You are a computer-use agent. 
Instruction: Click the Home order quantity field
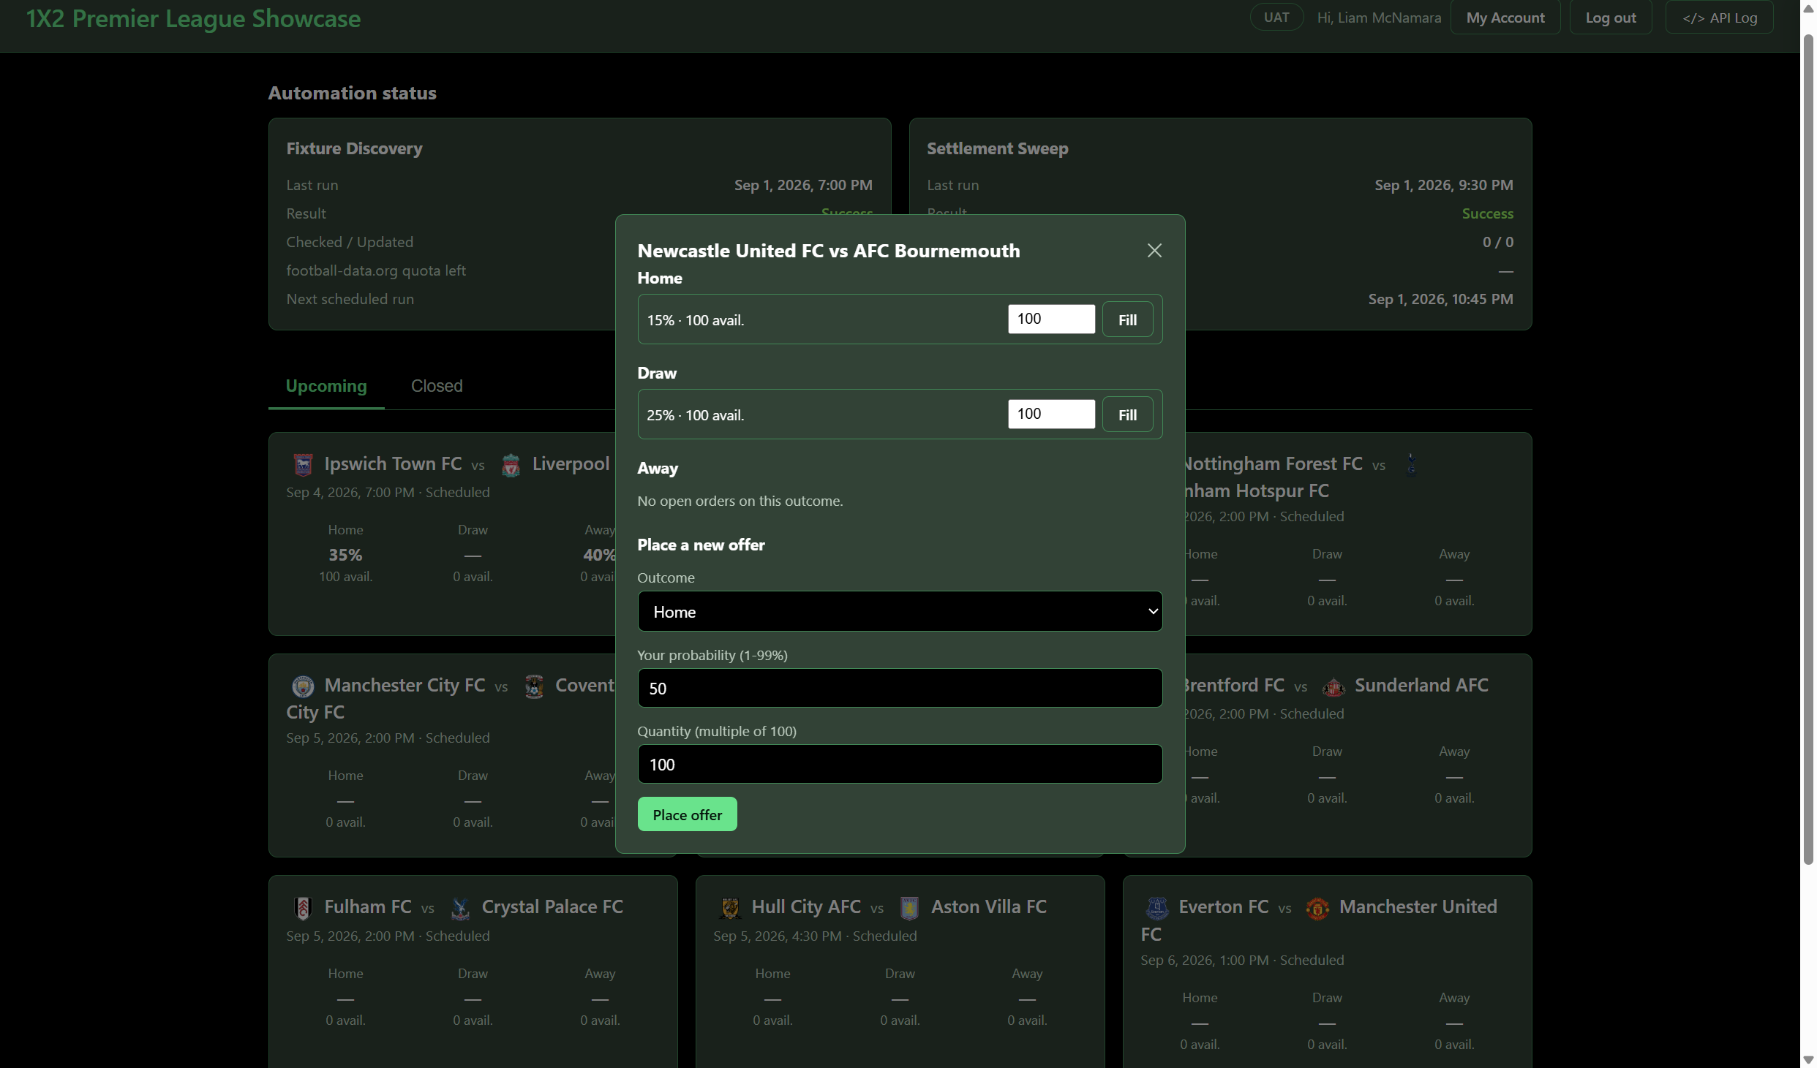1051,319
